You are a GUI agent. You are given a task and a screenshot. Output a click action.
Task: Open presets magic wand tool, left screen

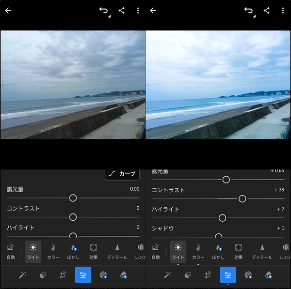point(23,275)
